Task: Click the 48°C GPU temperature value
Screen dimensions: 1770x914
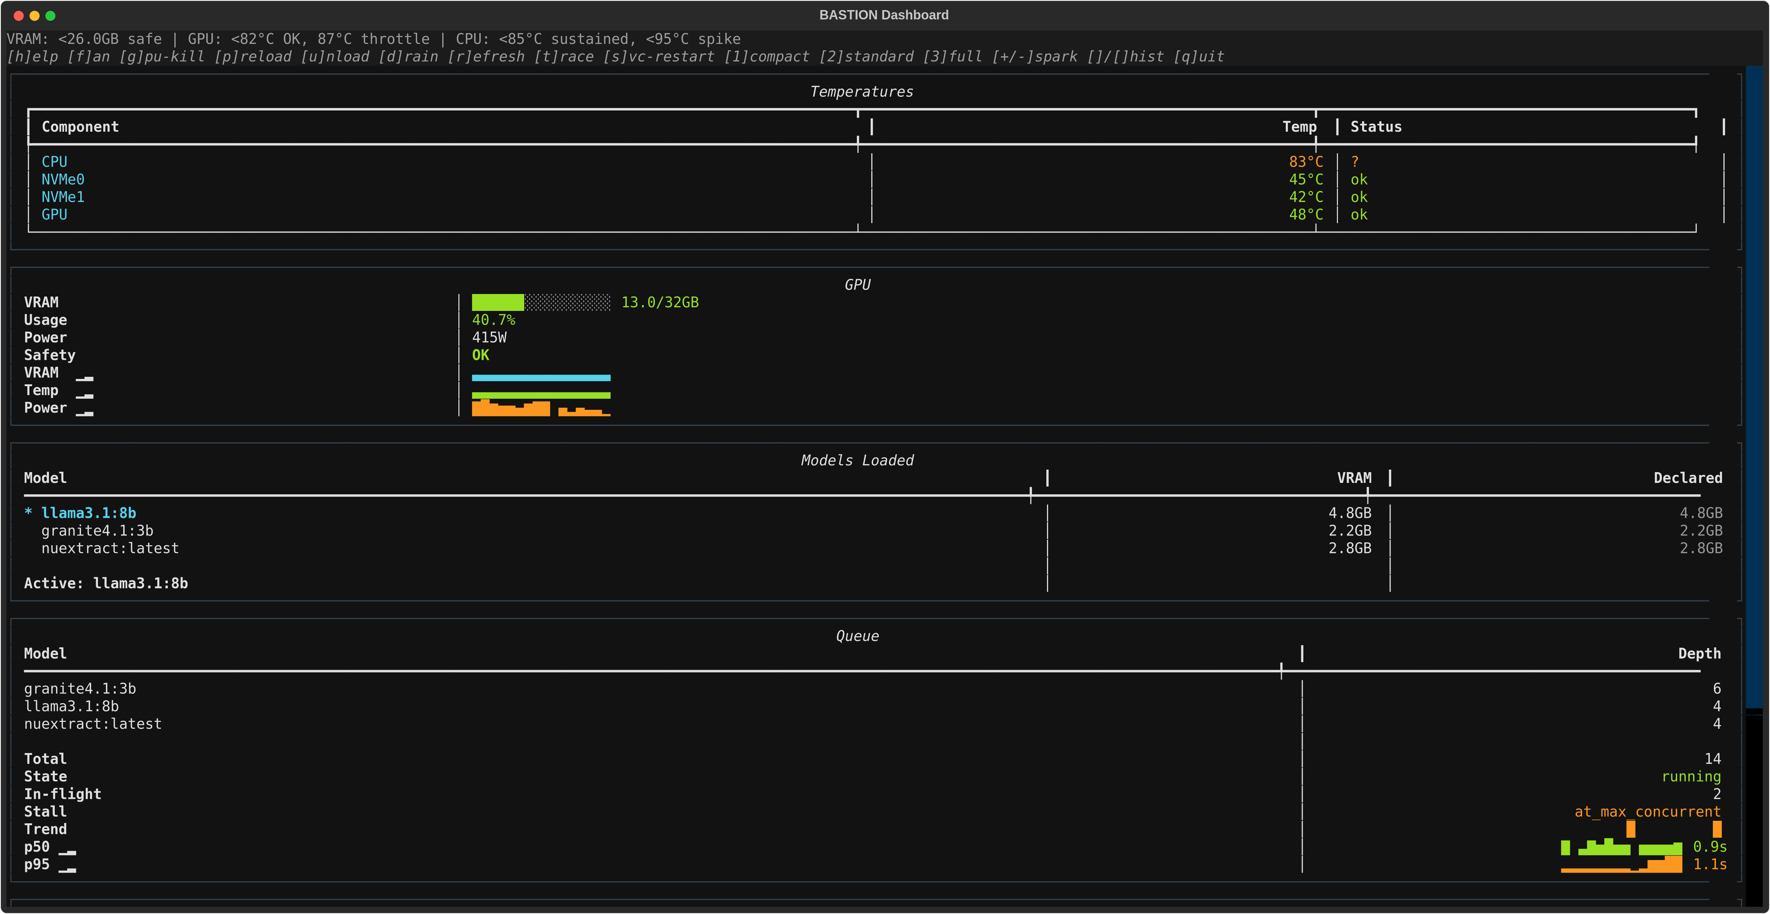Action: (1306, 215)
